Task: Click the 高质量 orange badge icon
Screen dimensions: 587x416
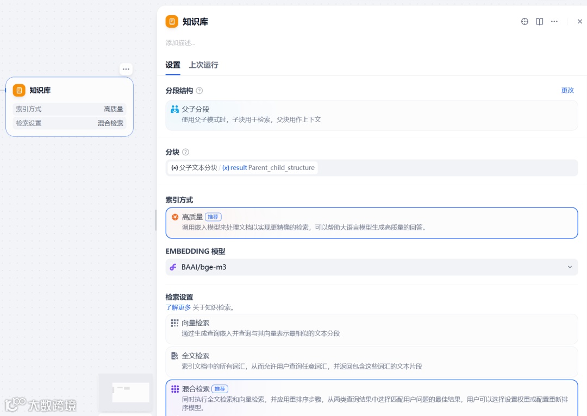Action: (x=175, y=217)
